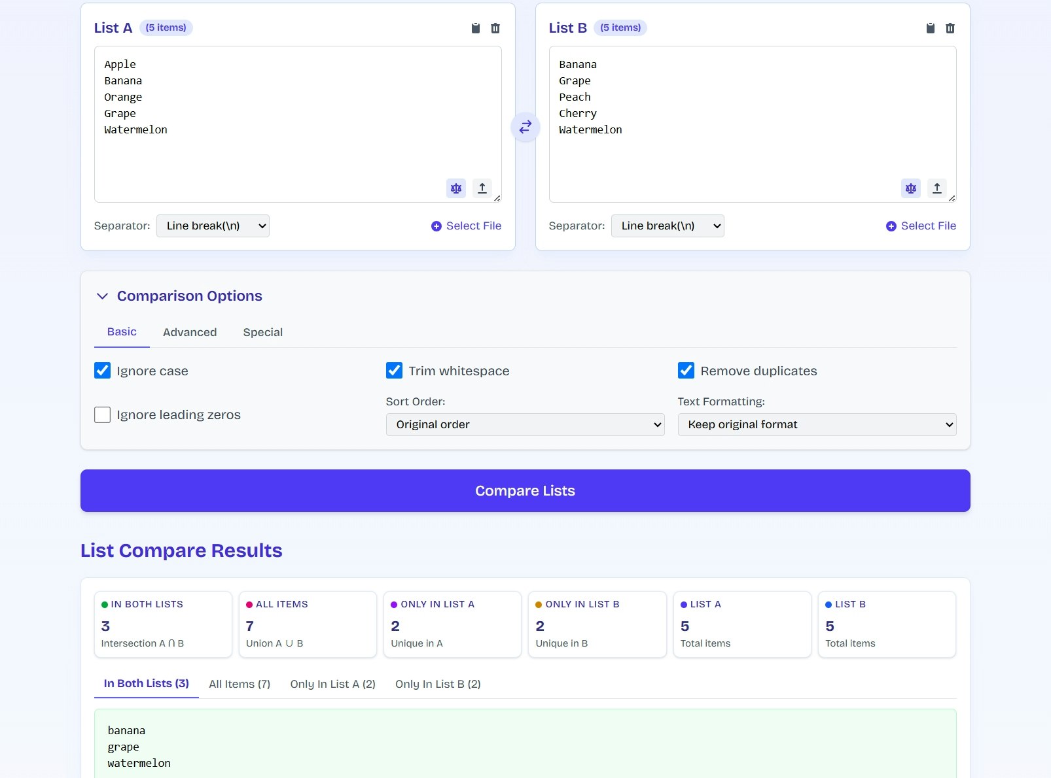The image size is (1051, 778).
Task: Click the List A total items card
Action: click(x=742, y=624)
